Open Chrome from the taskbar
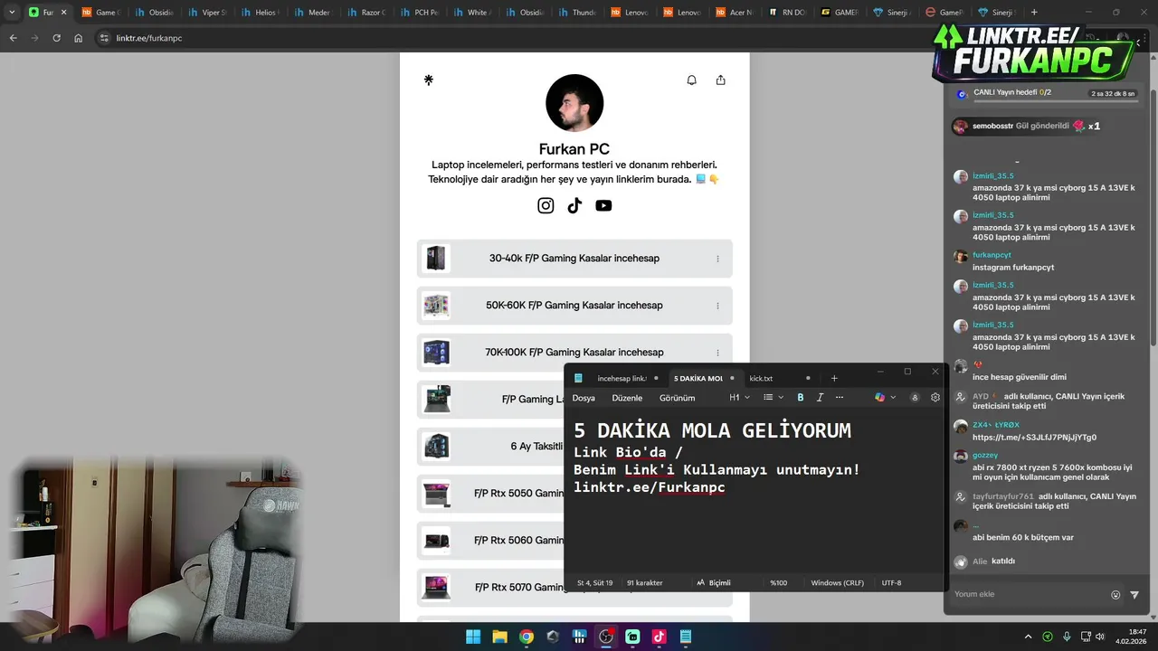 (527, 637)
